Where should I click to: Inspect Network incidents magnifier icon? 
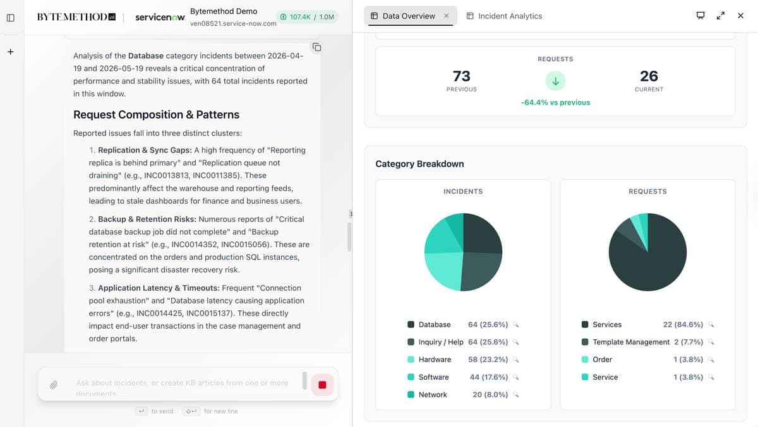click(515, 395)
